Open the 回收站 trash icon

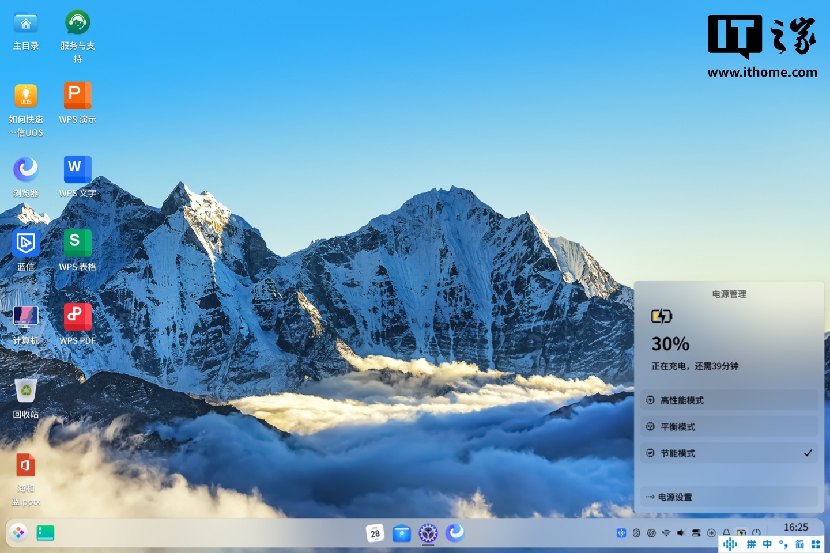(26, 391)
